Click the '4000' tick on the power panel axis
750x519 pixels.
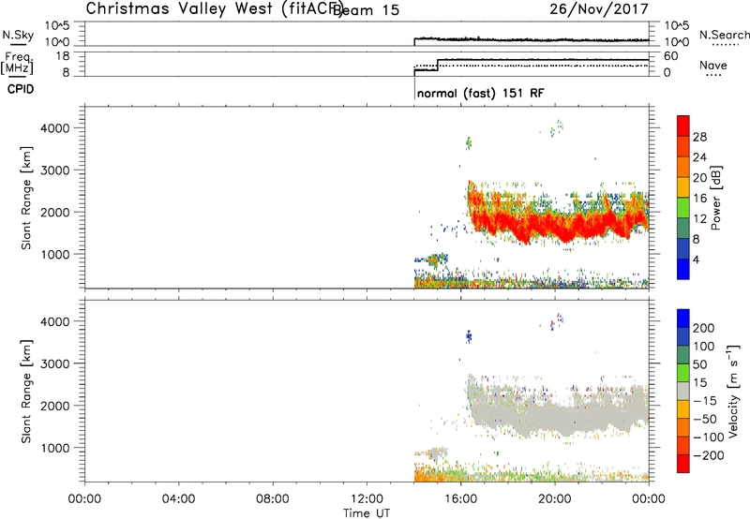(x=54, y=128)
